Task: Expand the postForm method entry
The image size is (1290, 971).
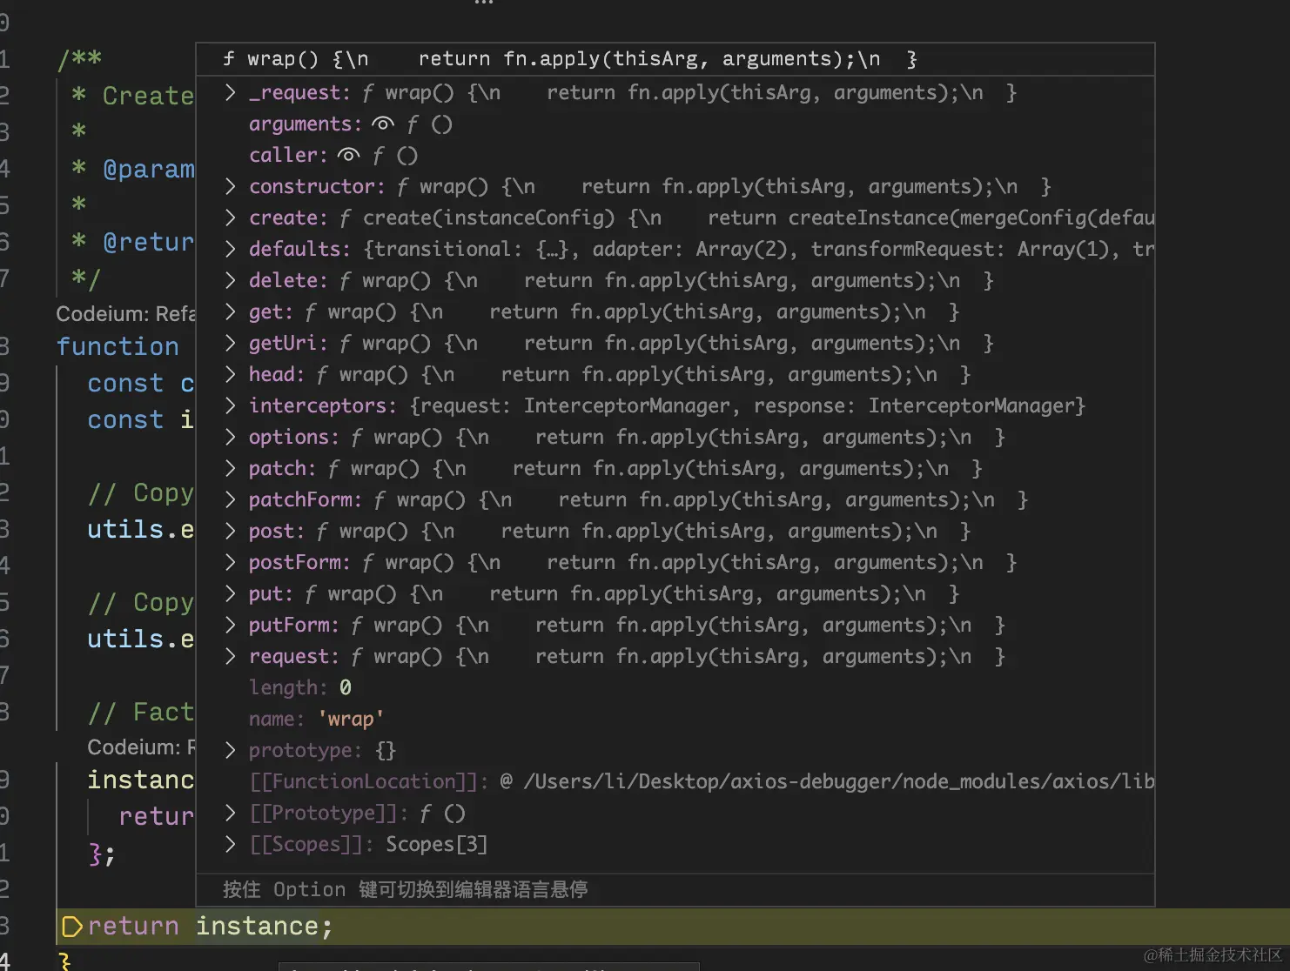Action: point(230,563)
